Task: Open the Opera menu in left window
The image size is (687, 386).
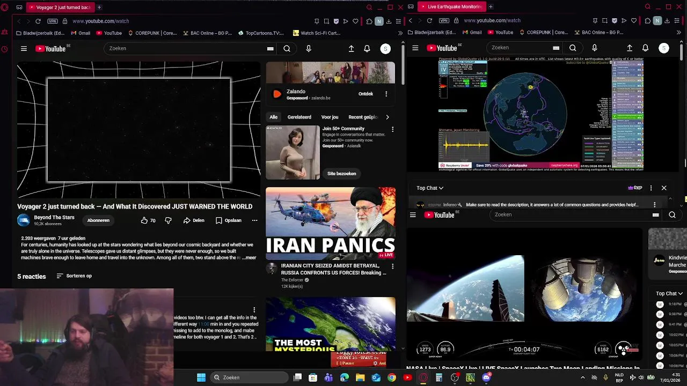Action: pos(5,8)
